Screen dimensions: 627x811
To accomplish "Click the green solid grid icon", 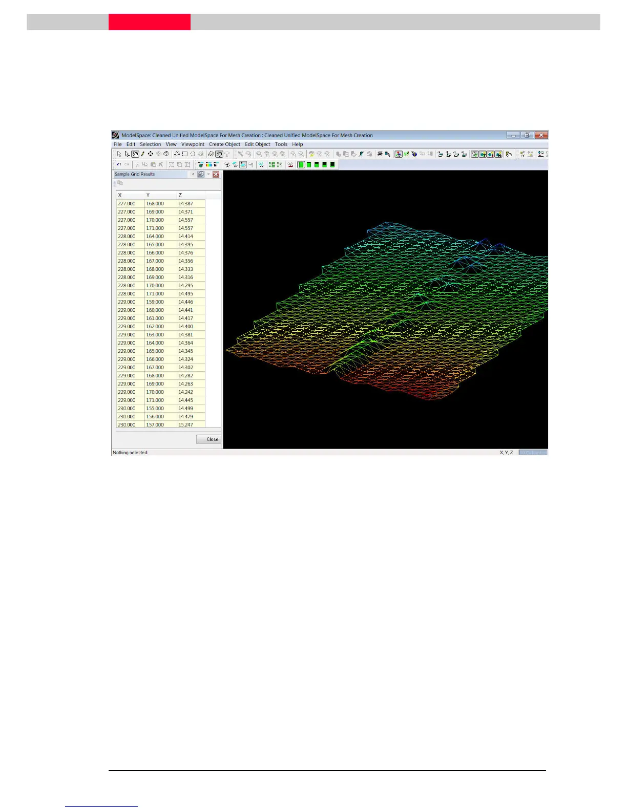I will pyautogui.click(x=271, y=164).
